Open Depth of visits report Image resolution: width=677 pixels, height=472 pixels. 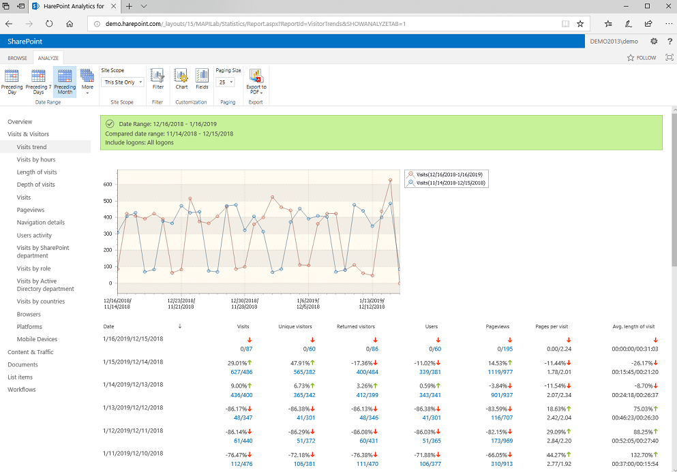tap(36, 185)
